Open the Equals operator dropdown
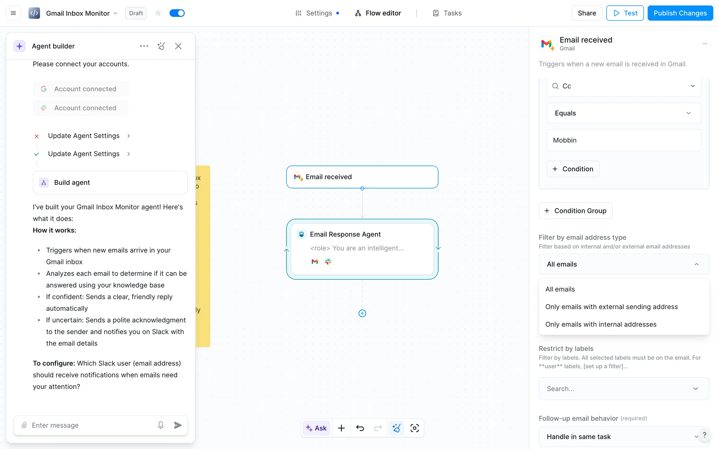 (624, 113)
